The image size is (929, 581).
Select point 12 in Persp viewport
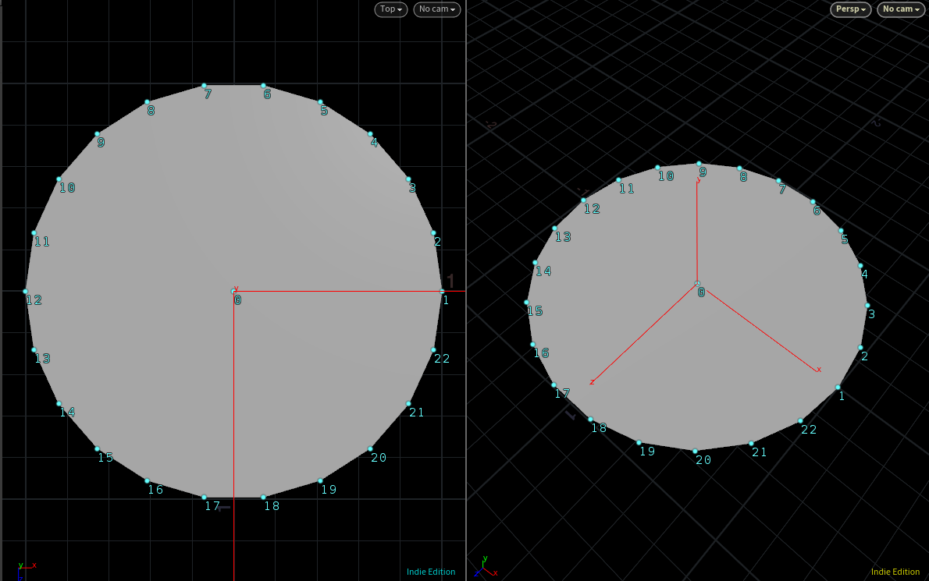coord(584,200)
